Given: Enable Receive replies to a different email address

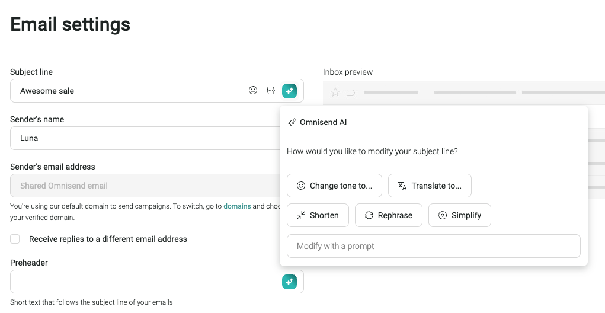Looking at the screenshot, I should click(x=15, y=239).
